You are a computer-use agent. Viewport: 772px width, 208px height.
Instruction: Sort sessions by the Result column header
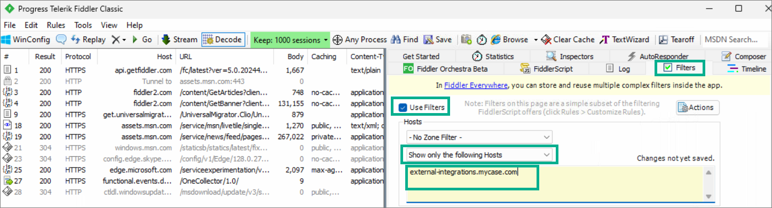coord(45,57)
